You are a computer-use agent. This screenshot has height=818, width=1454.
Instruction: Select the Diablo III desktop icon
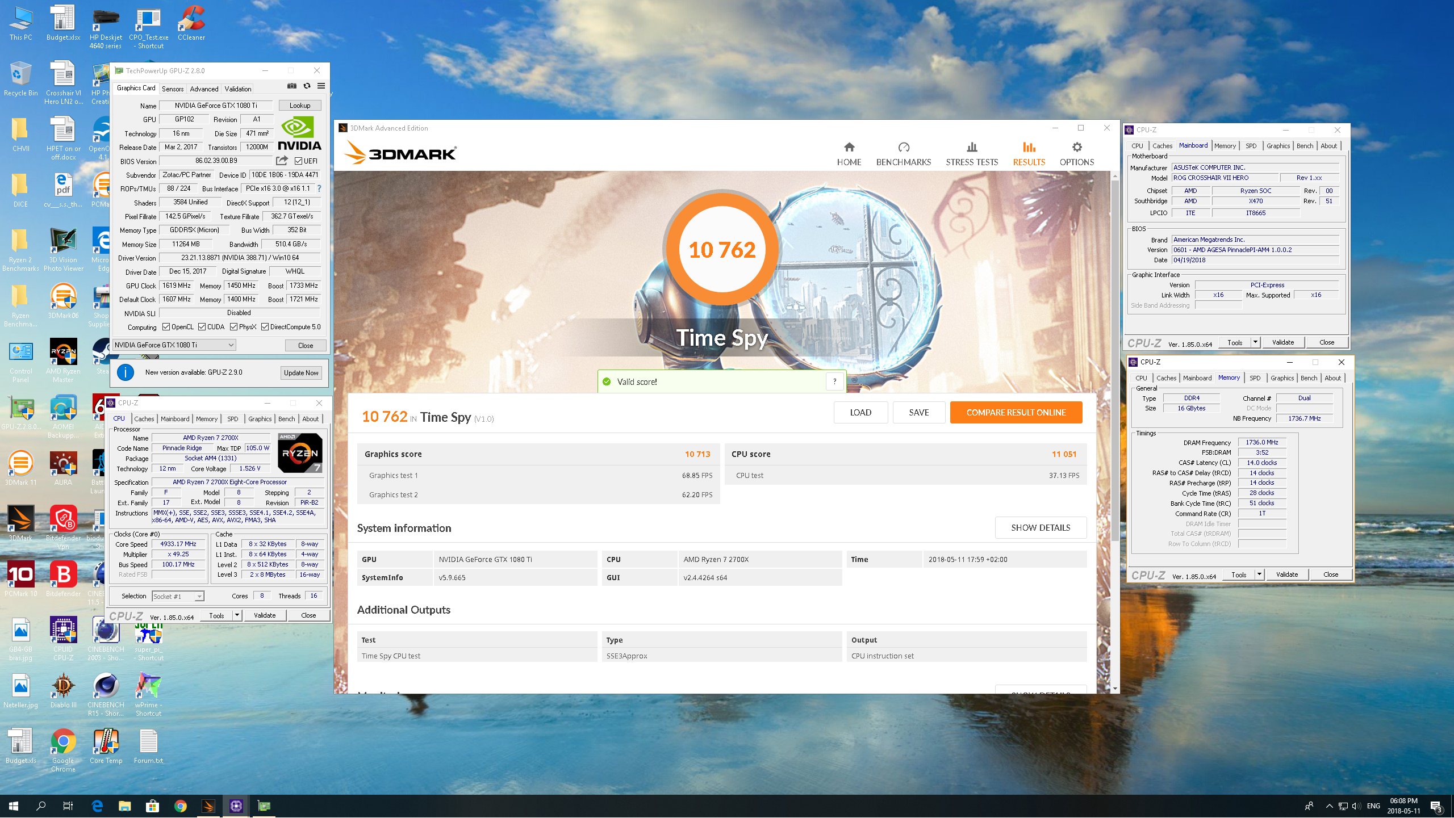63,691
